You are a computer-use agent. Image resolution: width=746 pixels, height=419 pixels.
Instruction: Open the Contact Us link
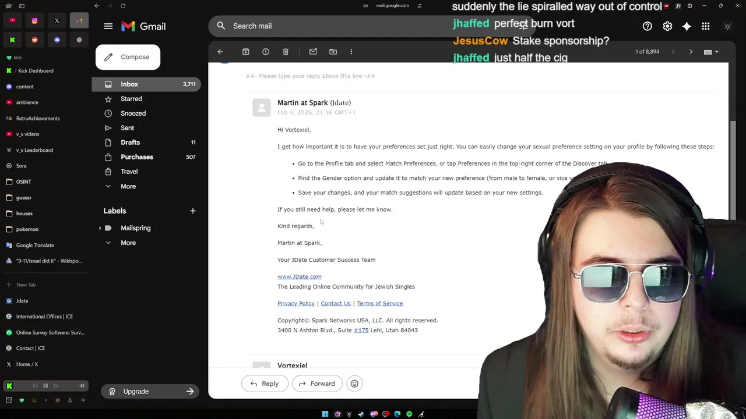pos(336,303)
